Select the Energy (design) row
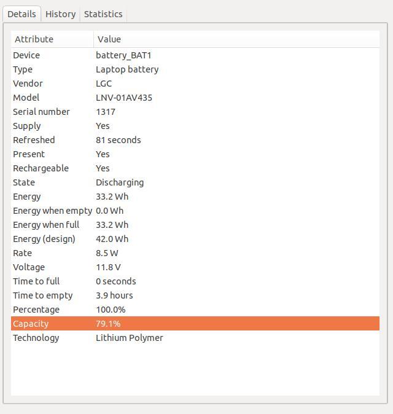The image size is (393, 414). point(195,239)
